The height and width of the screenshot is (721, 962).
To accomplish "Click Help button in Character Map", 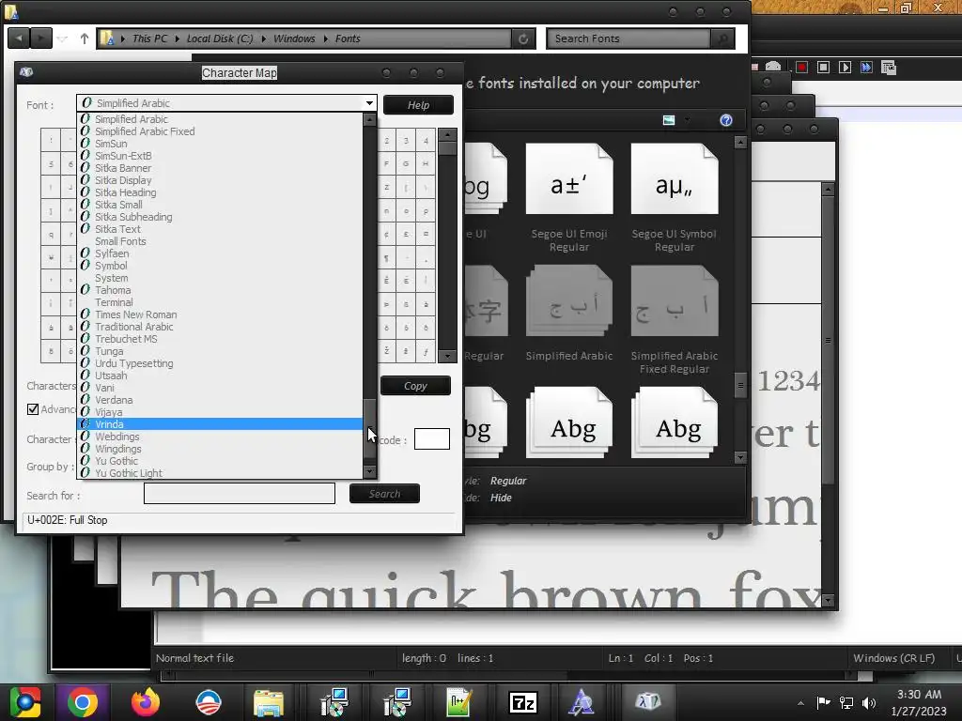I will coord(418,105).
